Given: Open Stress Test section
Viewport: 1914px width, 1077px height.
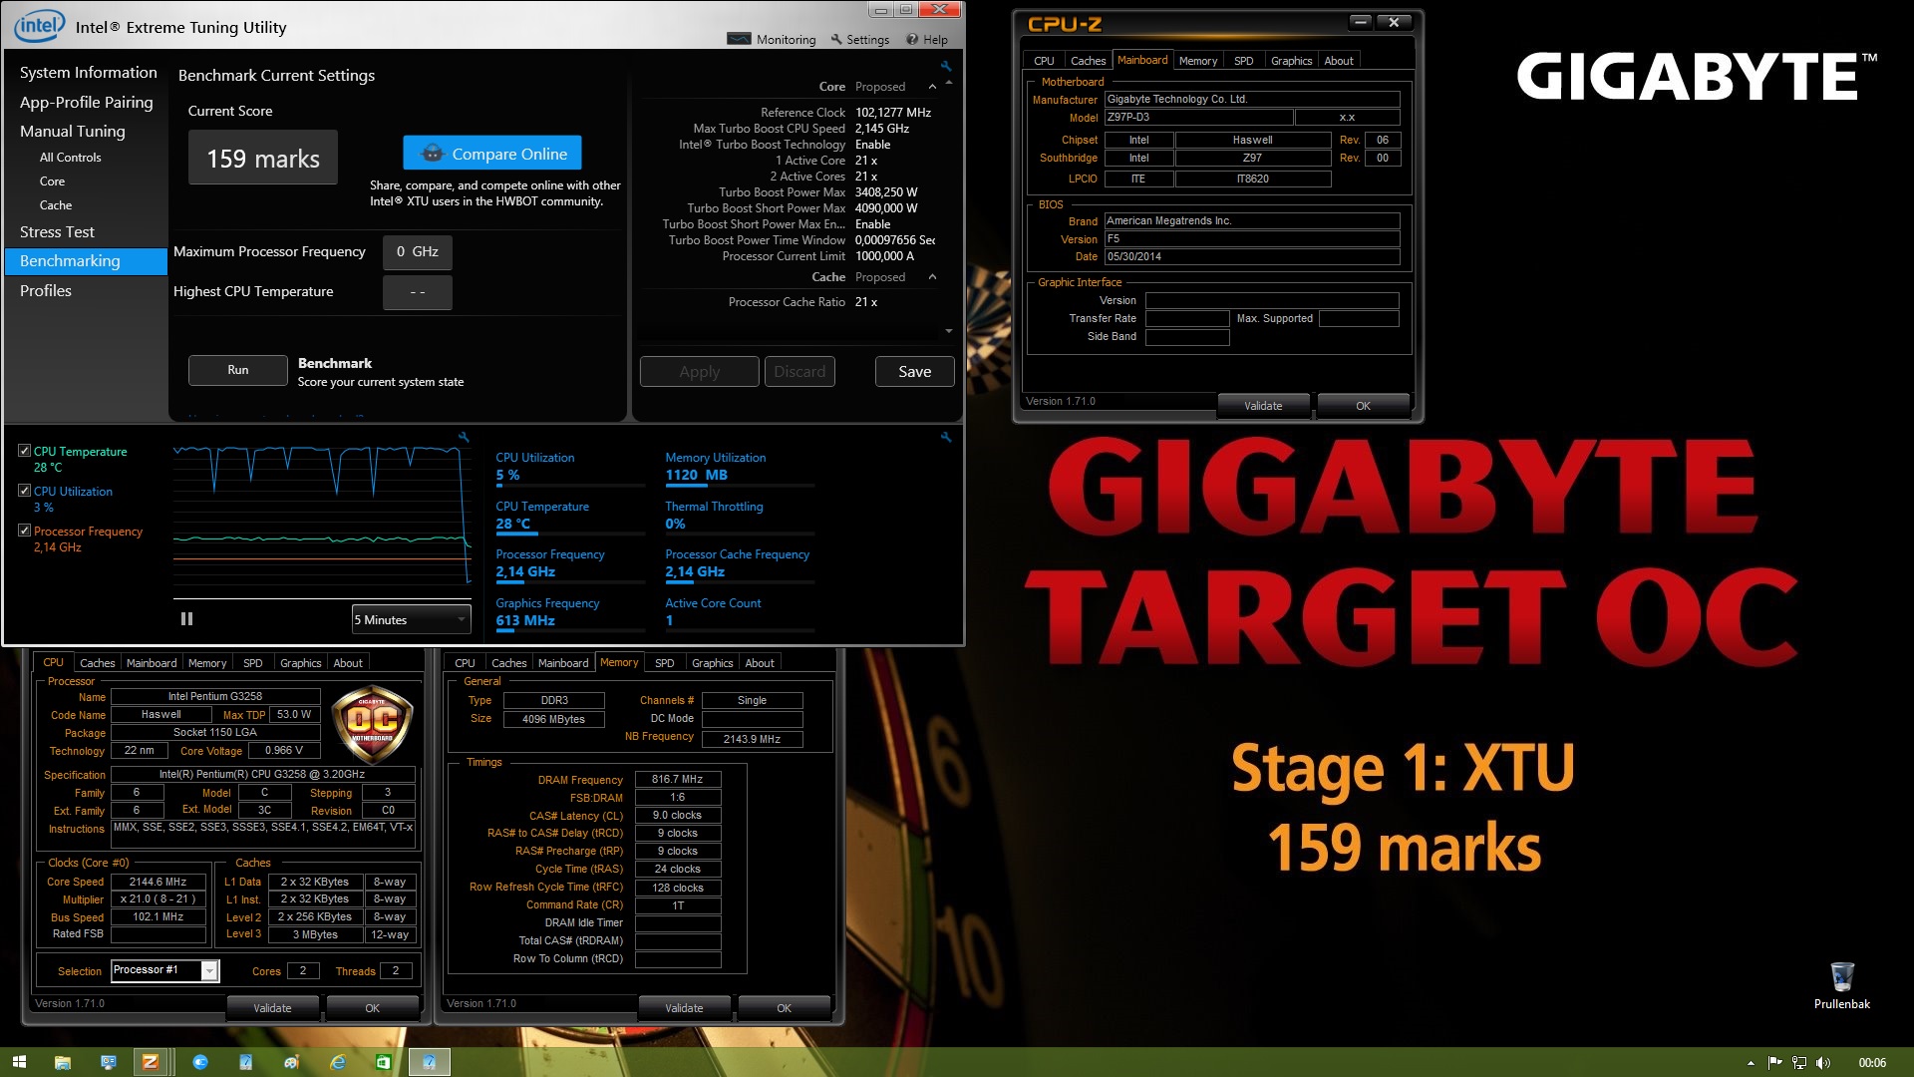Looking at the screenshot, I should pyautogui.click(x=57, y=231).
